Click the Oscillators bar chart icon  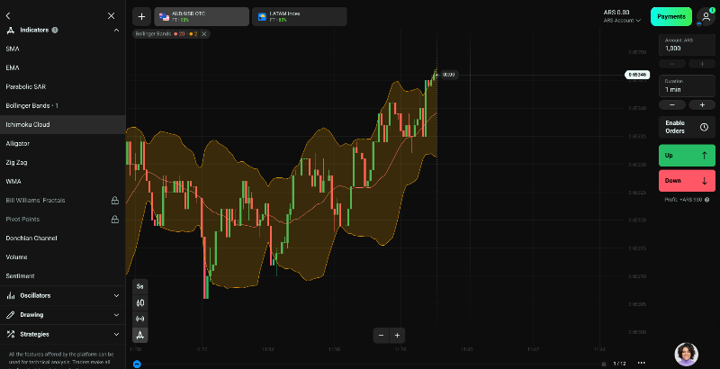tap(11, 295)
